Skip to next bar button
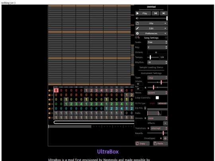The width and height of the screenshot is (215, 161). pyautogui.click(x=164, y=13)
